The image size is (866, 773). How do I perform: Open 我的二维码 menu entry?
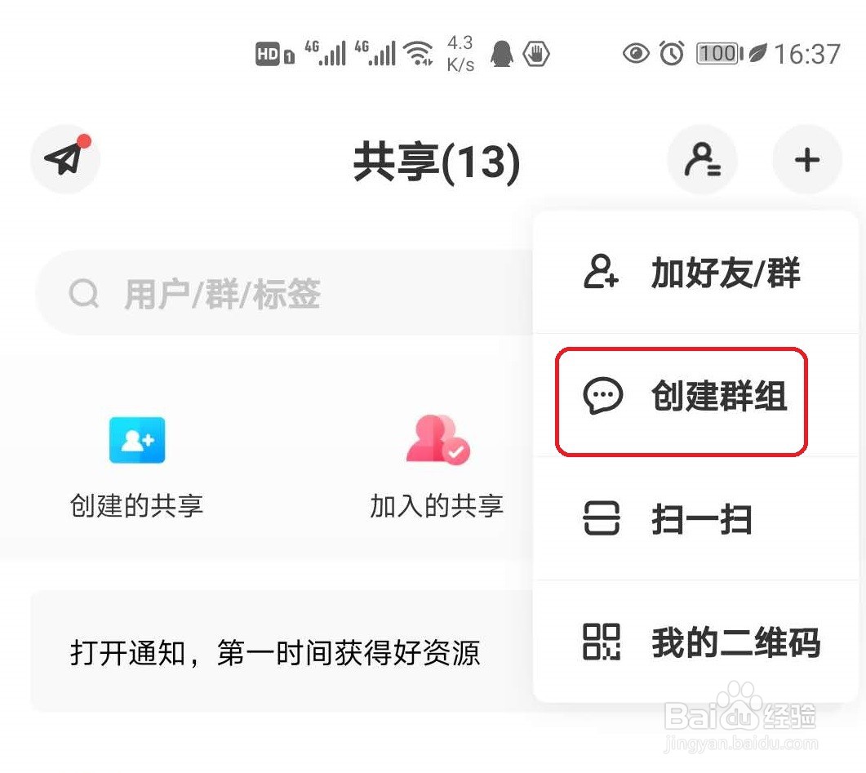[695, 642]
